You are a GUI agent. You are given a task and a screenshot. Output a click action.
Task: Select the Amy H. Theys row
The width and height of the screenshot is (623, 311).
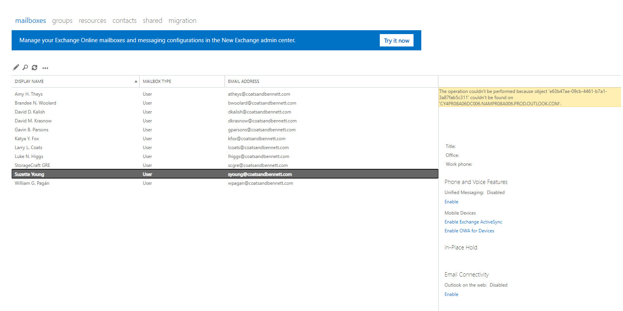tap(225, 94)
